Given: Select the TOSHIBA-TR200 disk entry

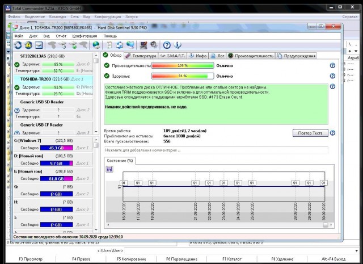Looking at the screenshot, I should coord(53,86).
